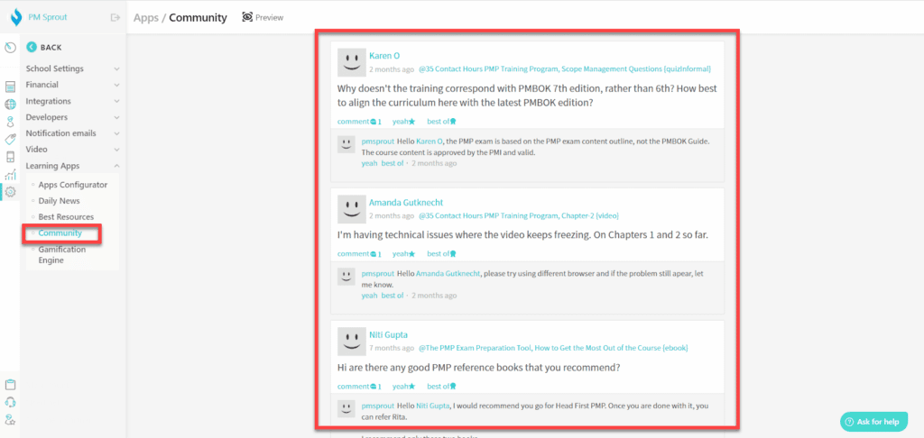Expand the Developers section

click(x=72, y=117)
